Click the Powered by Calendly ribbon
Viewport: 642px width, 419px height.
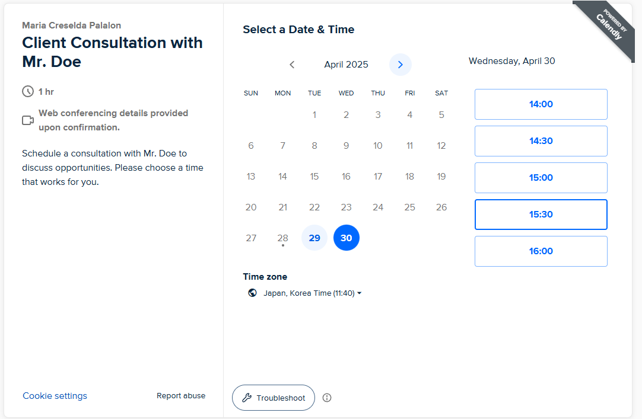(608, 27)
